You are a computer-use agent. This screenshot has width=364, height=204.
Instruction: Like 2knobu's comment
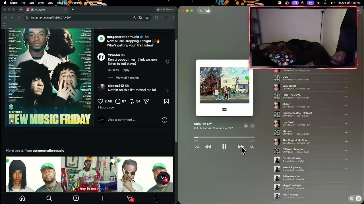tap(167, 62)
